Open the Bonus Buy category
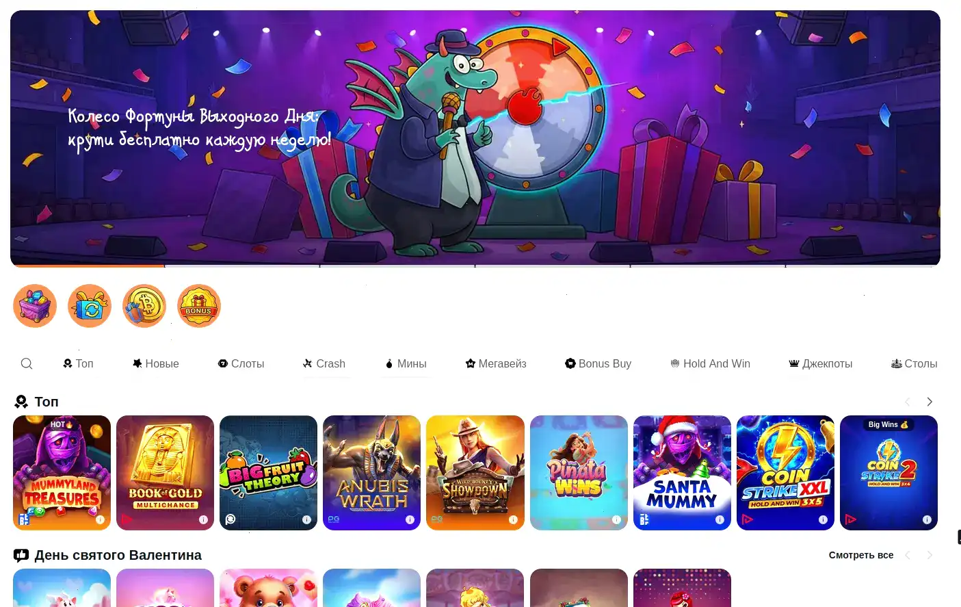 tap(598, 363)
